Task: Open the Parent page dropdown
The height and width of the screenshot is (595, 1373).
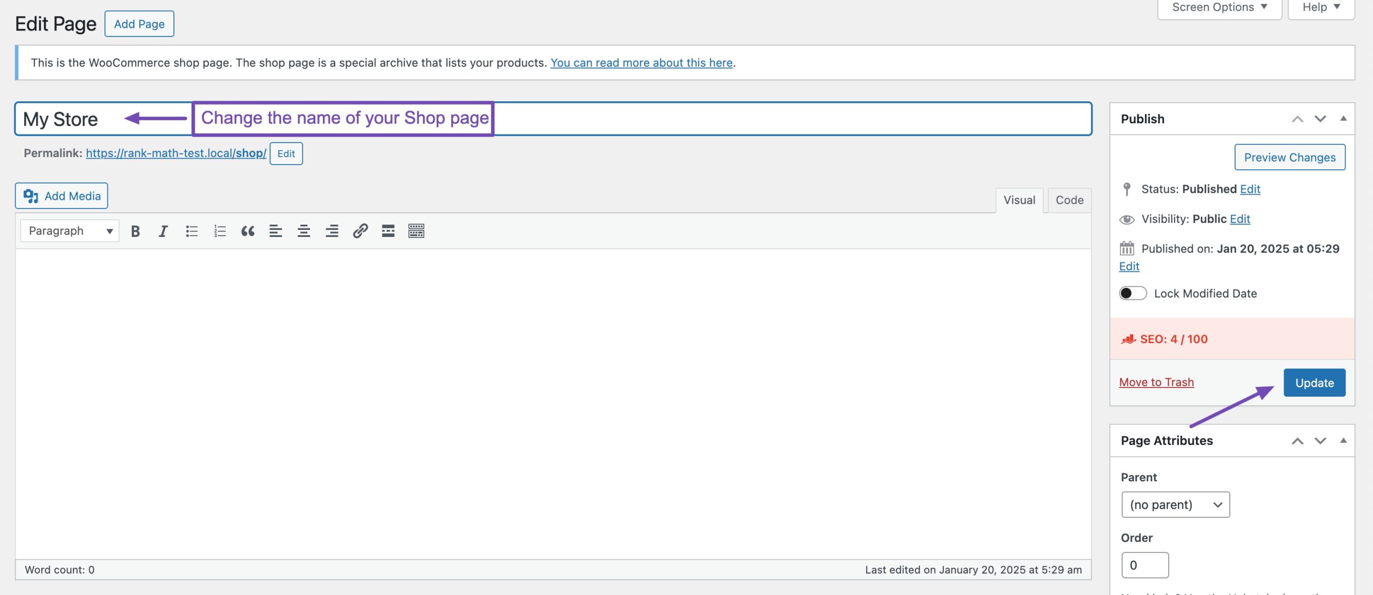Action: 1175,504
